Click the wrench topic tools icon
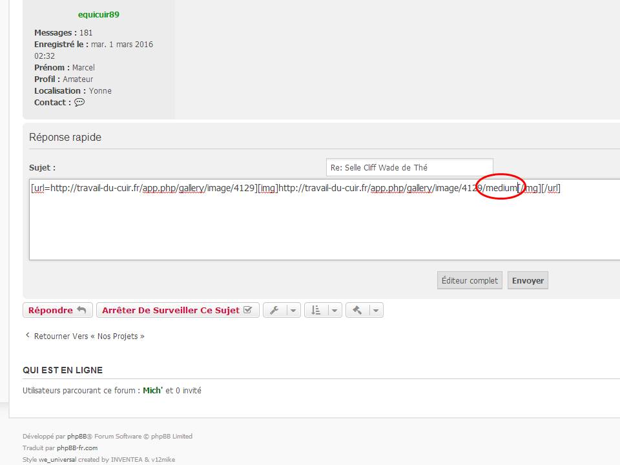Viewport: 620px width, 465px height. tap(274, 311)
